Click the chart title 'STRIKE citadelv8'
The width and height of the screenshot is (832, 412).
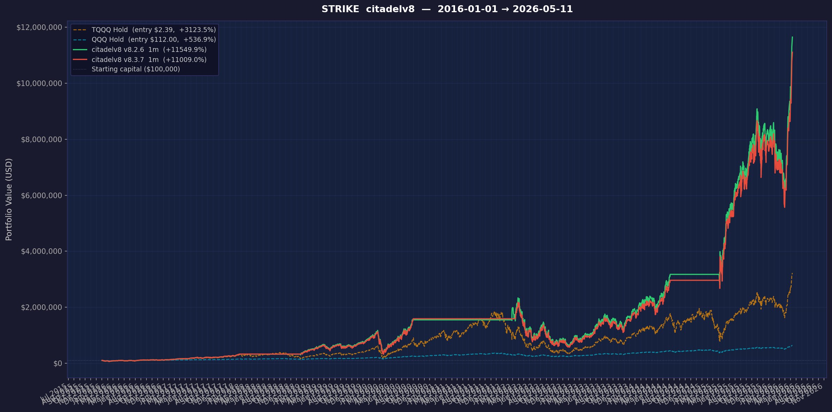[x=447, y=9]
